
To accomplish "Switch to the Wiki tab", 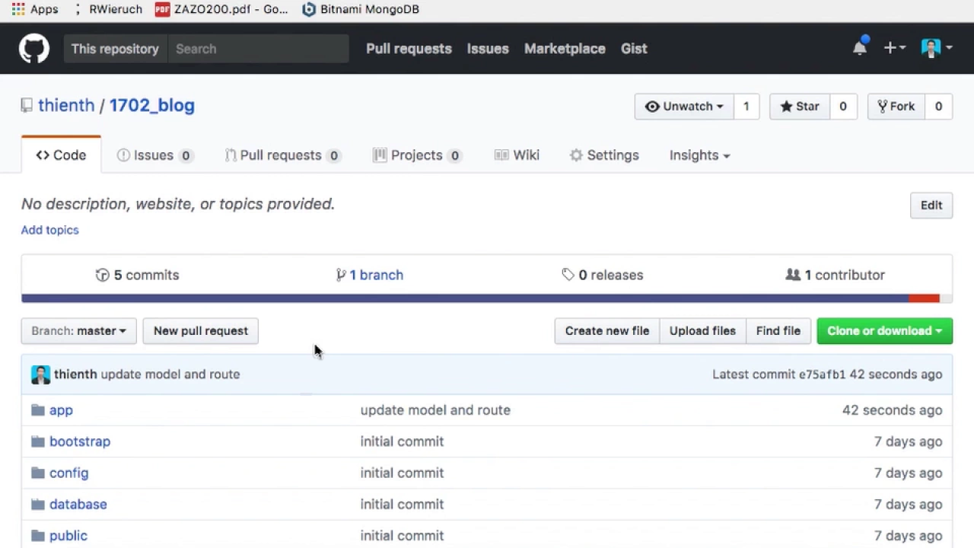I will point(517,155).
